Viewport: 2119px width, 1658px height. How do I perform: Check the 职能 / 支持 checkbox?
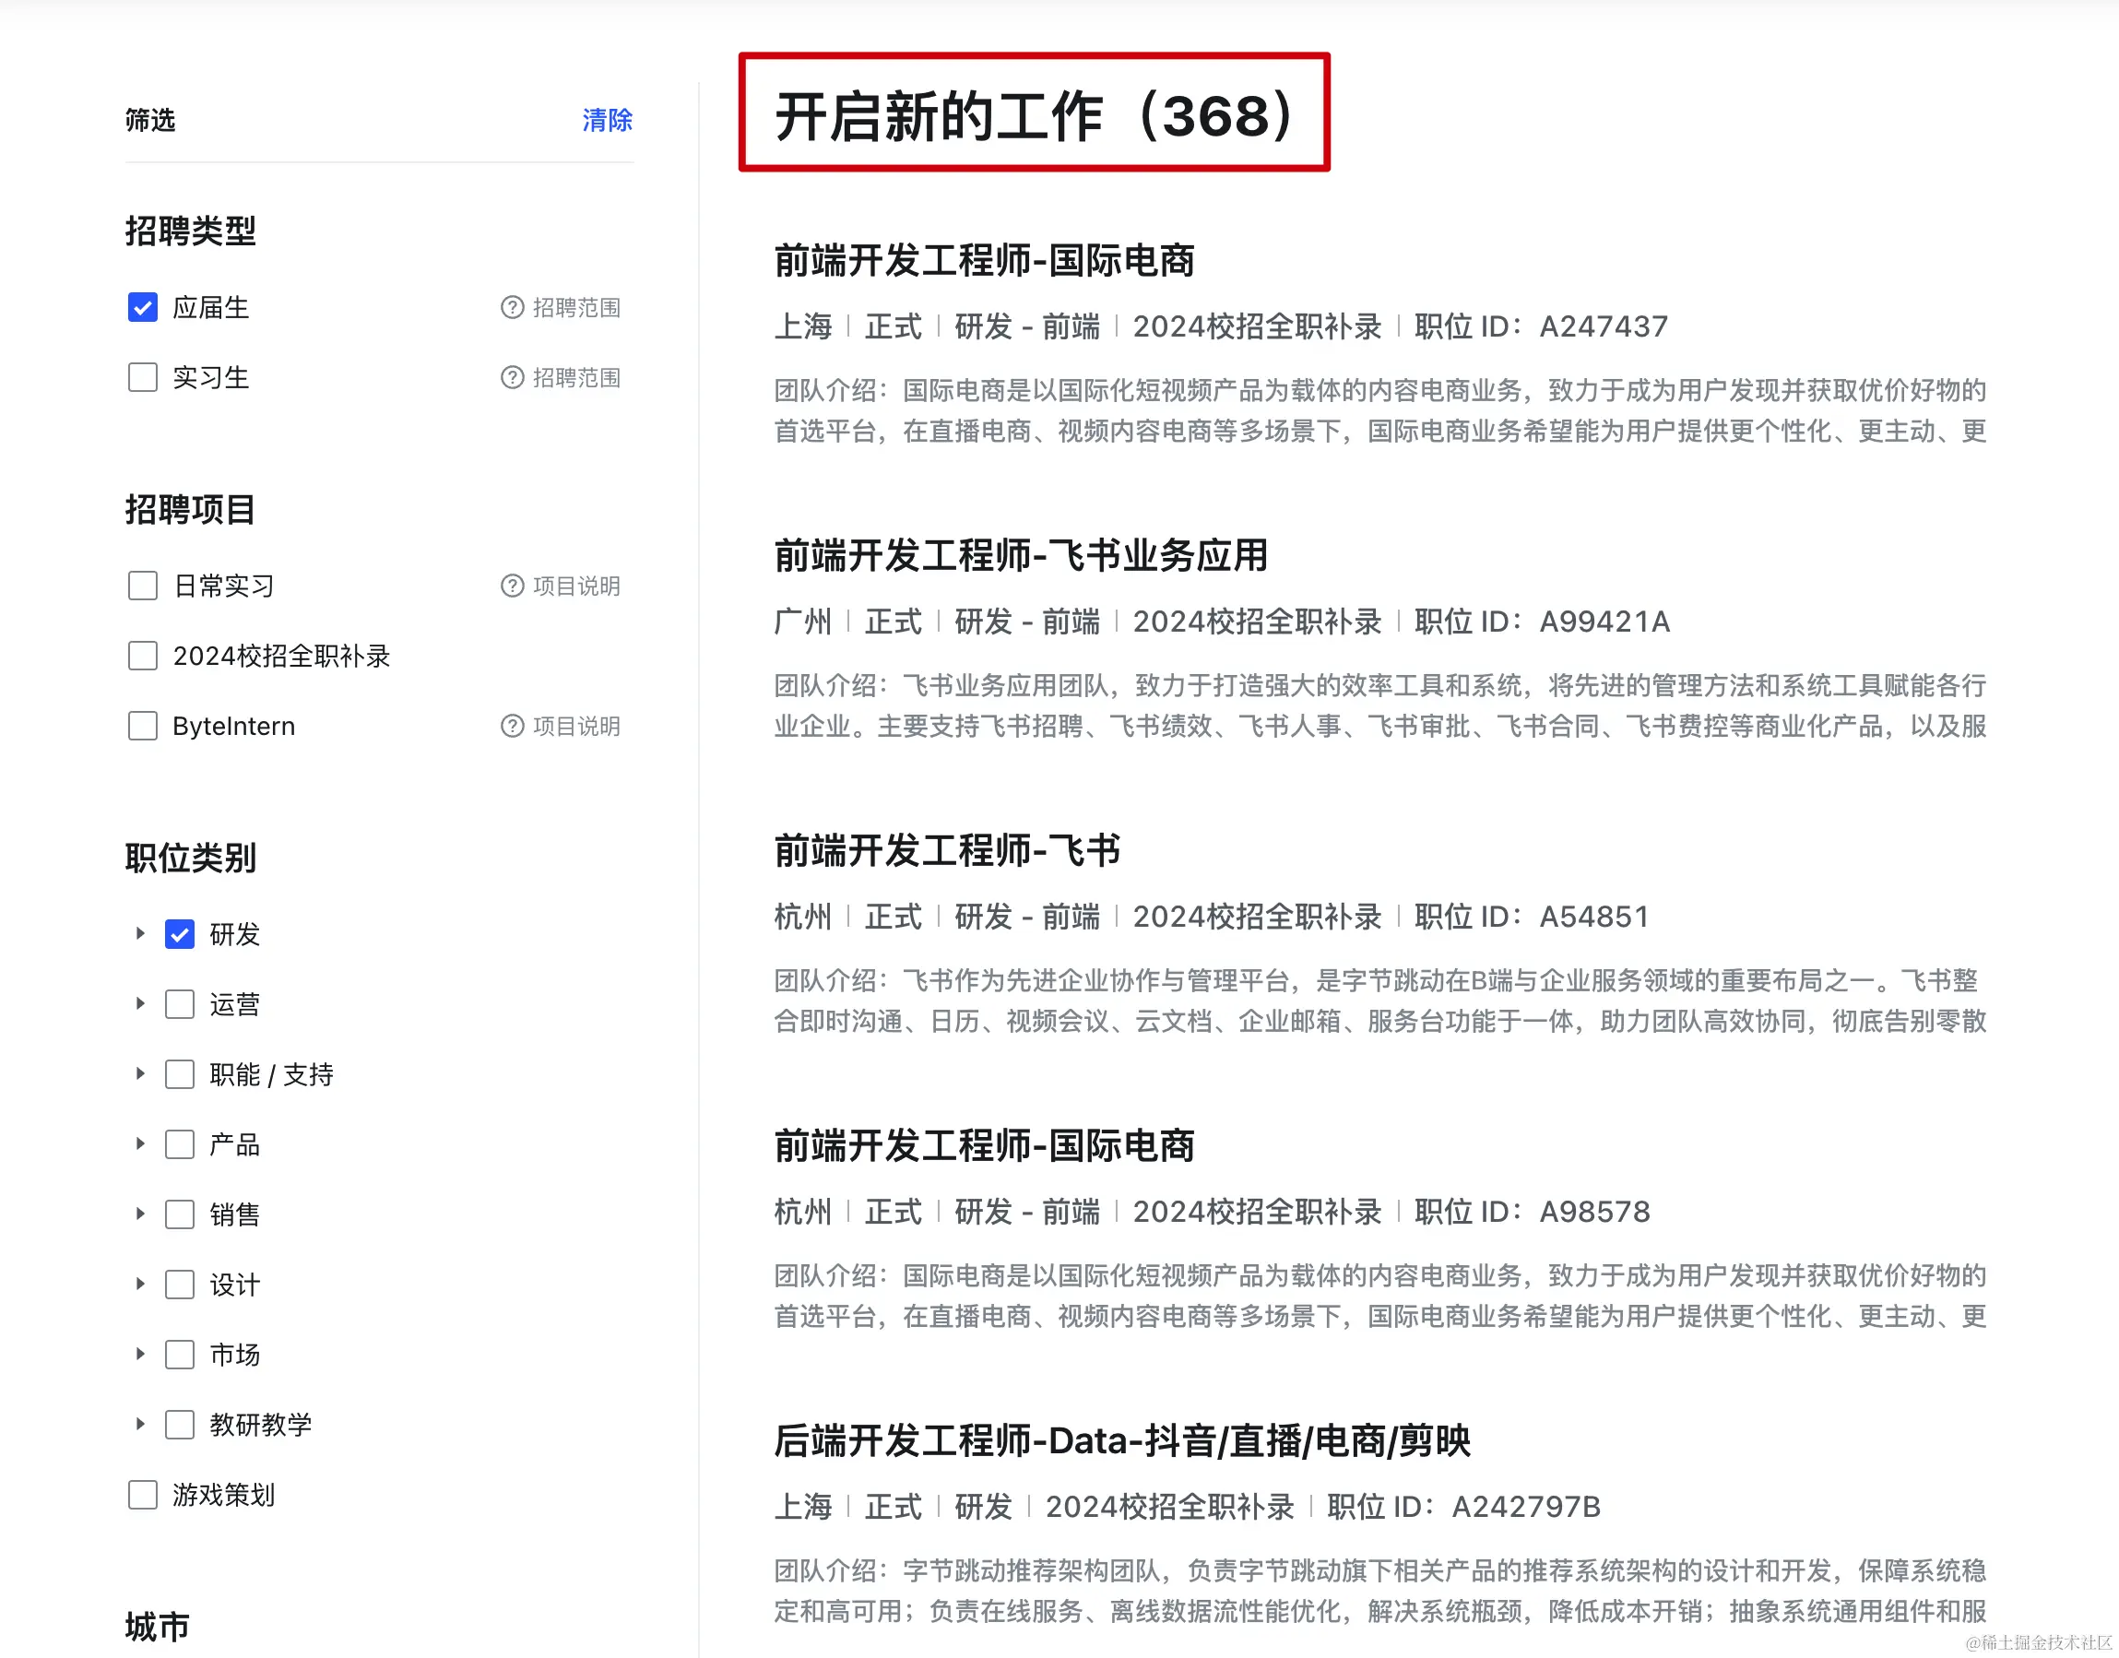[180, 1074]
